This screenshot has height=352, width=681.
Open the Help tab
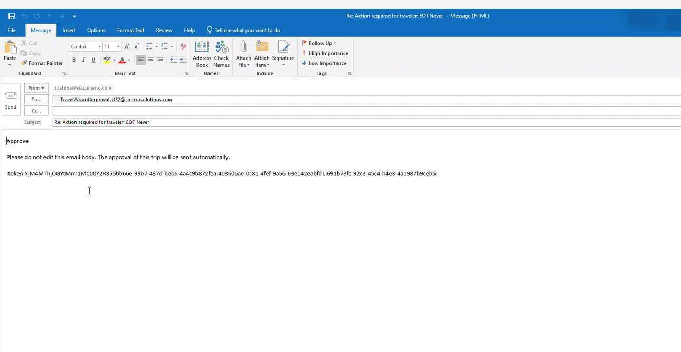pyautogui.click(x=190, y=30)
